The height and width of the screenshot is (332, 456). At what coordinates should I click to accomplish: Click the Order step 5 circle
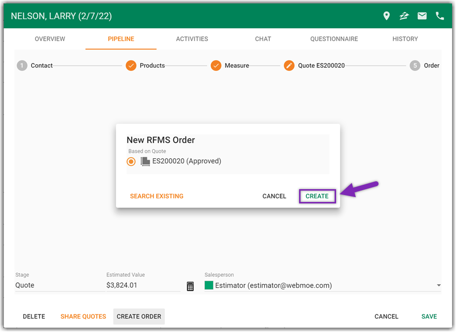415,66
